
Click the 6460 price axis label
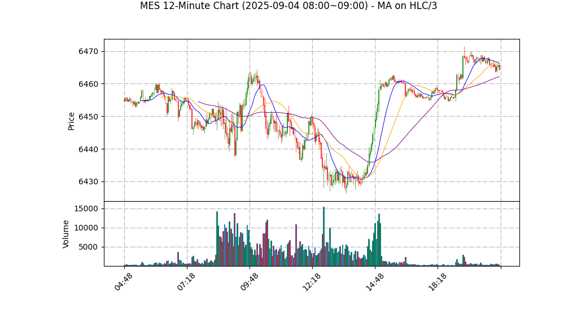pos(88,84)
